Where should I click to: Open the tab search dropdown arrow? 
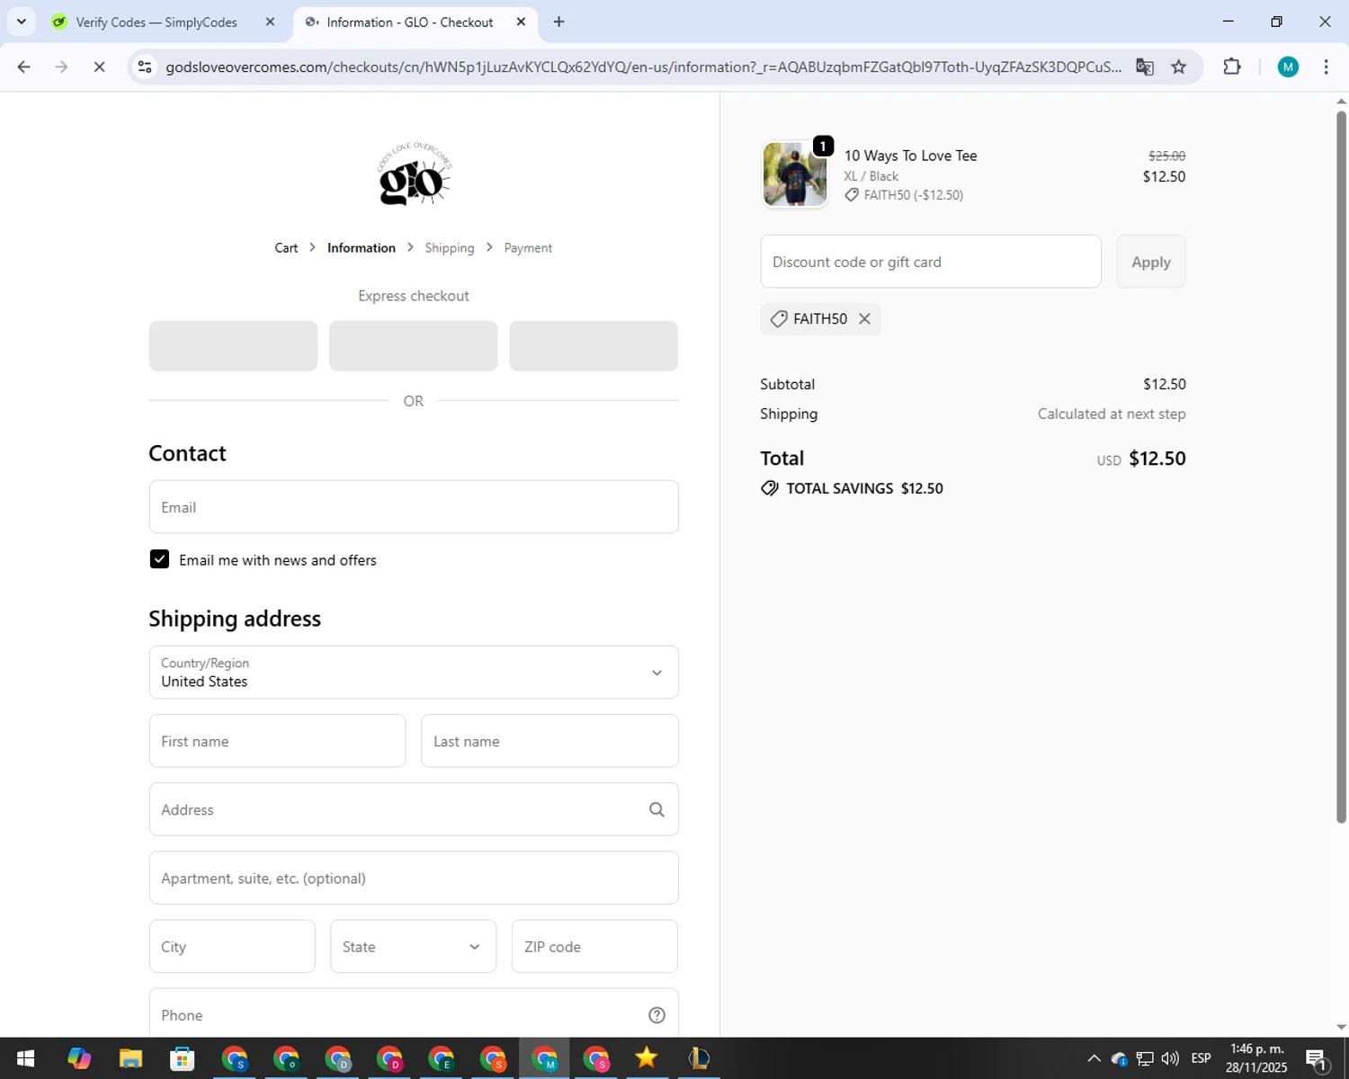coord(22,22)
